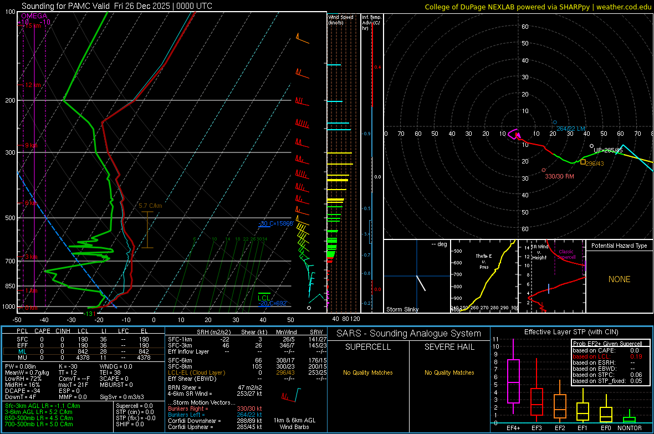654x434 pixels.
Task: Click the '12 km' height marker
Action: coord(33,85)
